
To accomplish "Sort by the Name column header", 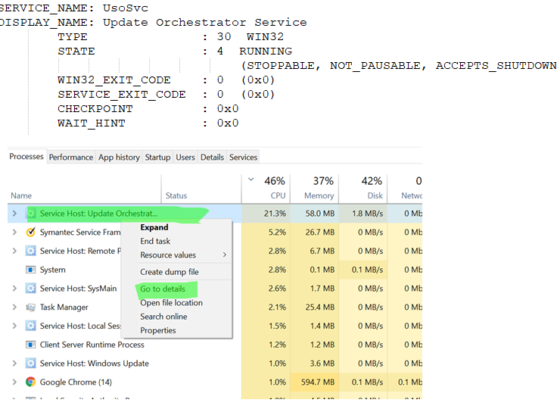I will click(84, 189).
